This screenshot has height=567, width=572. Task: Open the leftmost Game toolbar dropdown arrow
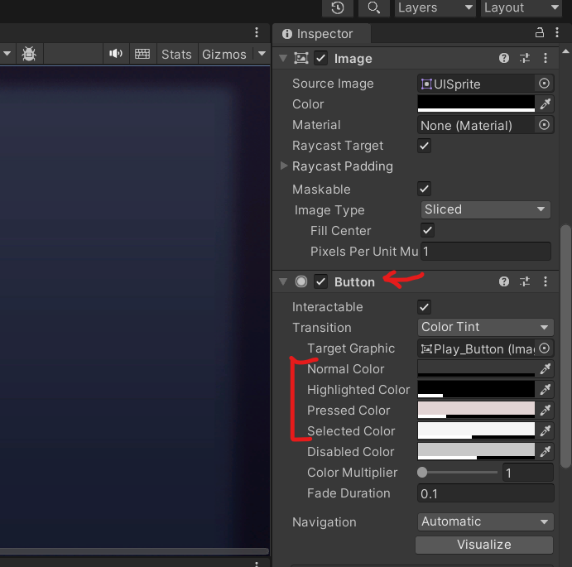(x=7, y=54)
